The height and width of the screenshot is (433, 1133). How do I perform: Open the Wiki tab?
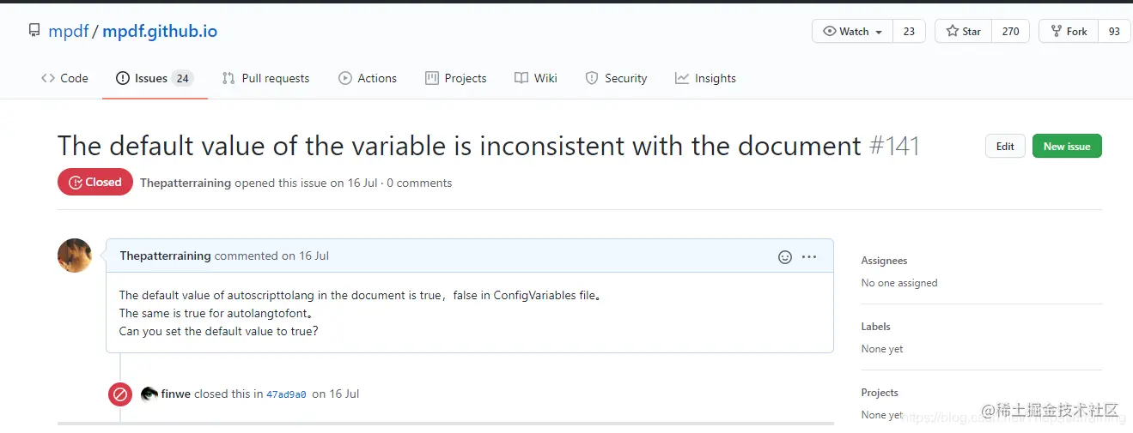(535, 78)
